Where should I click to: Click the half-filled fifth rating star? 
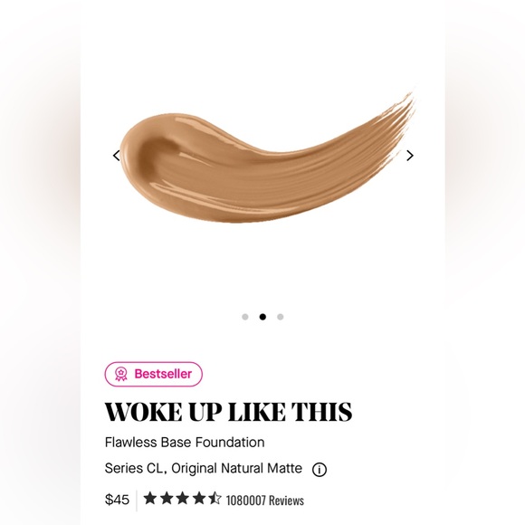click(x=215, y=498)
